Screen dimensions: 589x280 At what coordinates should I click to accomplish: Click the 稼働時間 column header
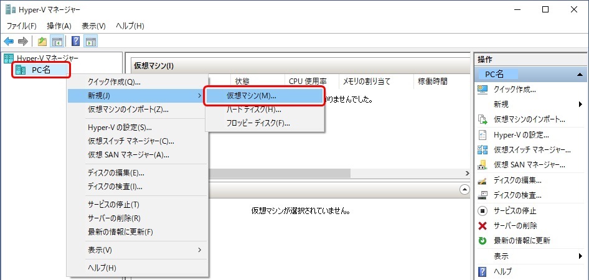[433, 82]
